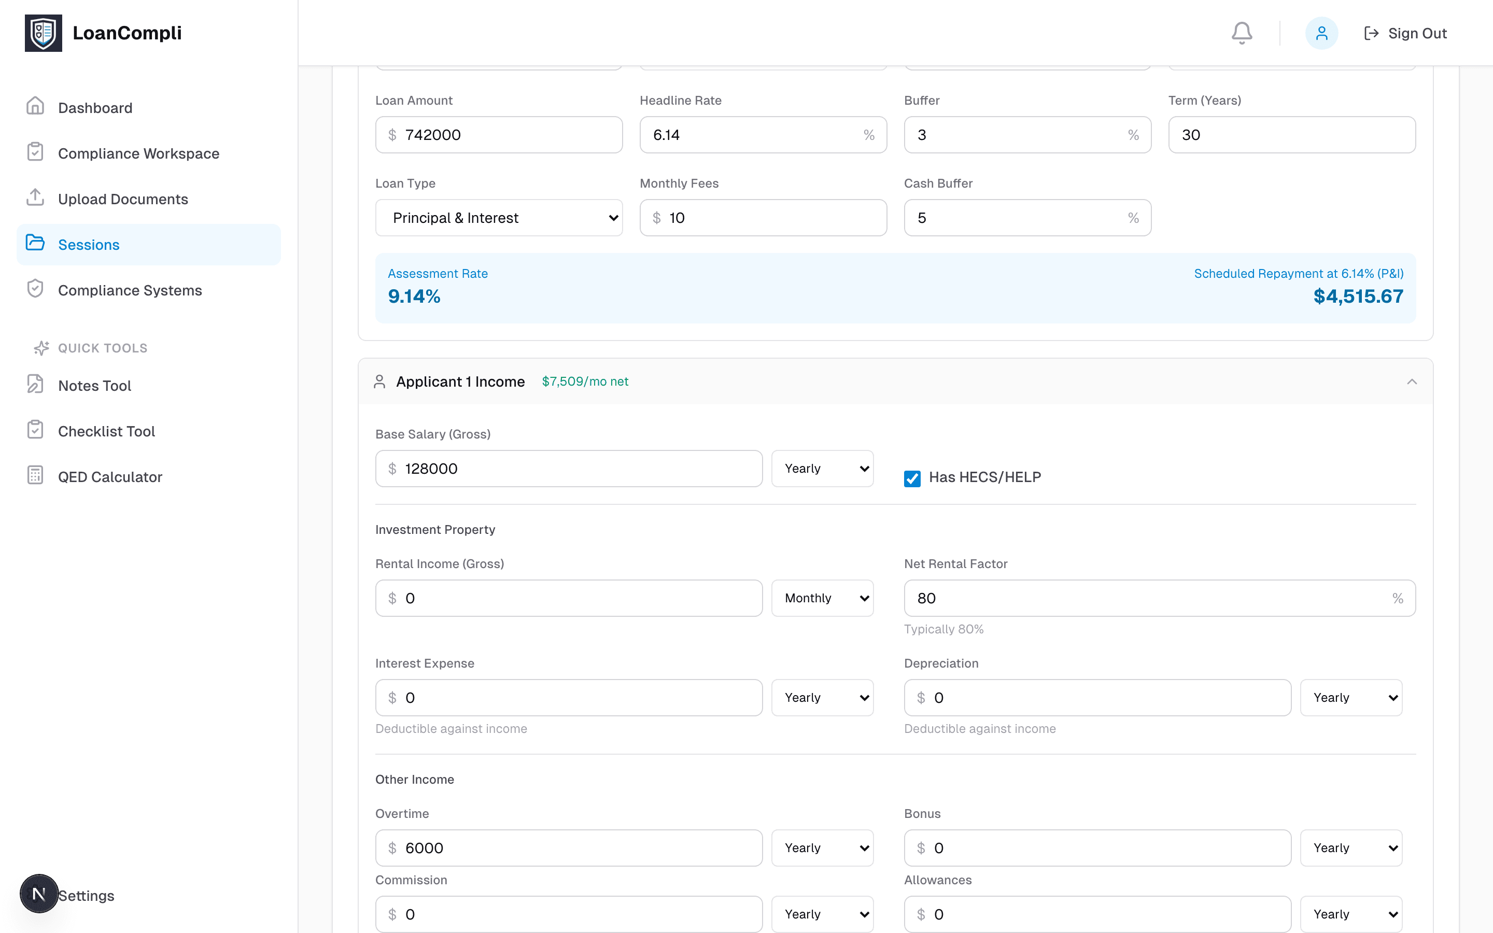The height and width of the screenshot is (933, 1493).
Task: Open Compliance Workspace menu item
Action: [x=148, y=153]
